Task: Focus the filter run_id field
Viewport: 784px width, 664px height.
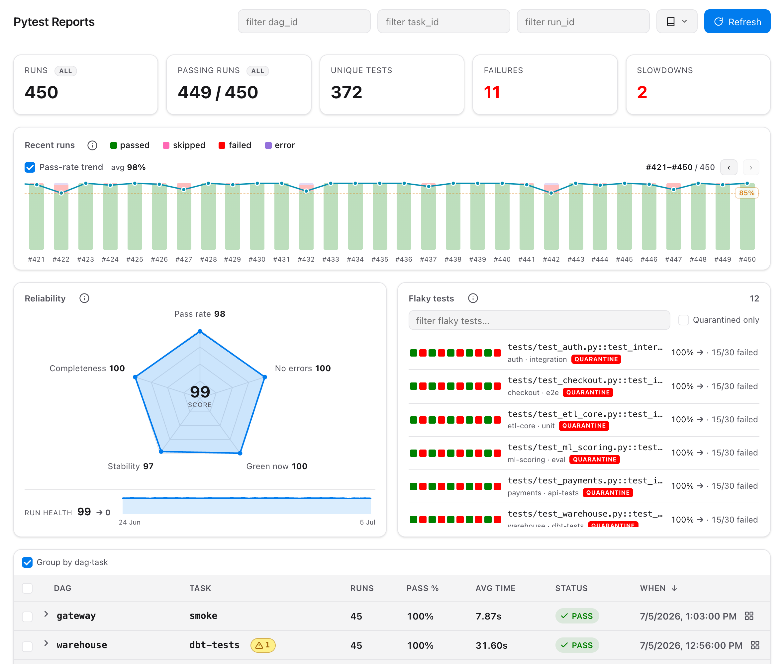Action: tap(583, 22)
